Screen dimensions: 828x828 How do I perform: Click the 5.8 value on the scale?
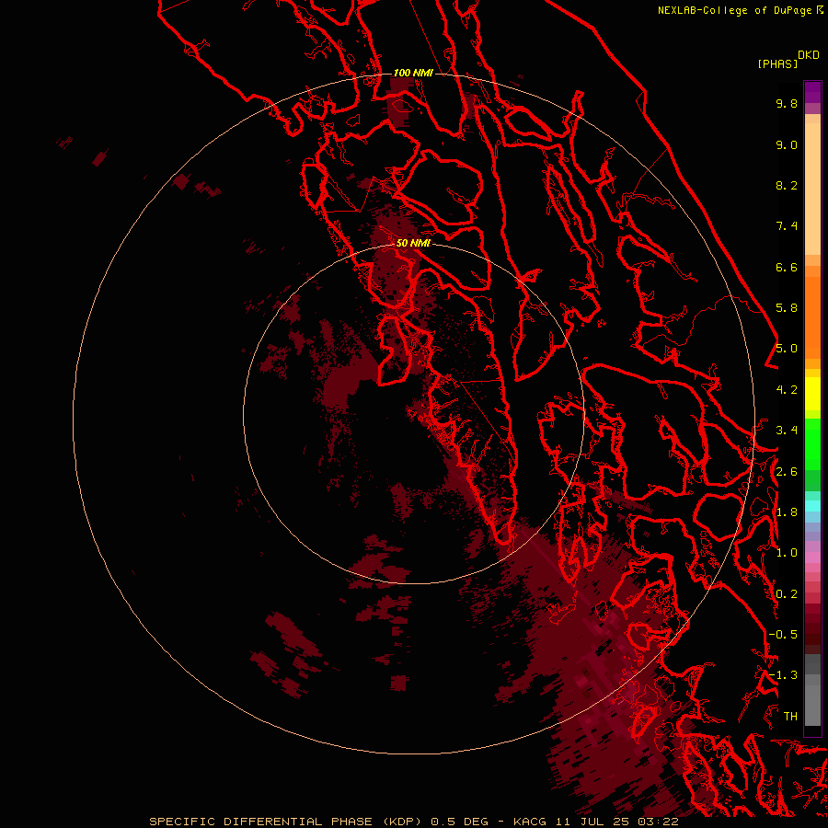[787, 308]
